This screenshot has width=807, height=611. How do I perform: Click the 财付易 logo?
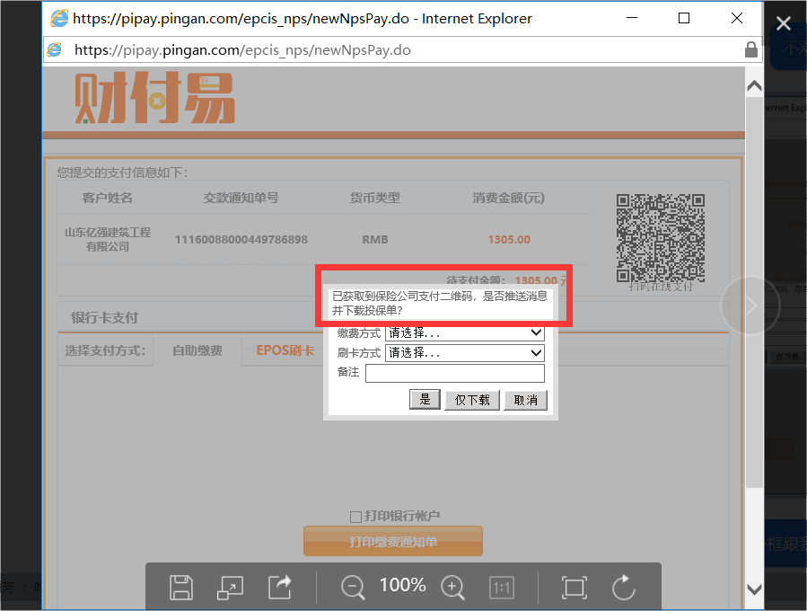pyautogui.click(x=155, y=98)
